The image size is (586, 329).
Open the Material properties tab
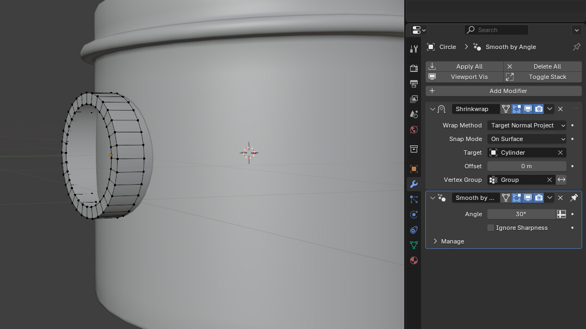tap(414, 260)
